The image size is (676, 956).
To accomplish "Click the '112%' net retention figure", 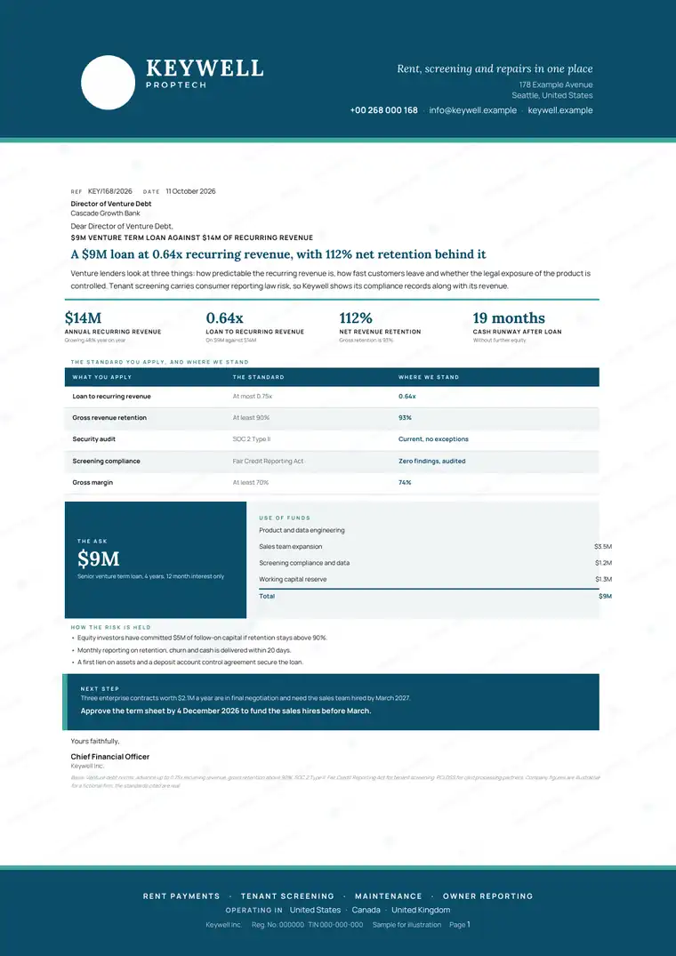I will point(356,318).
